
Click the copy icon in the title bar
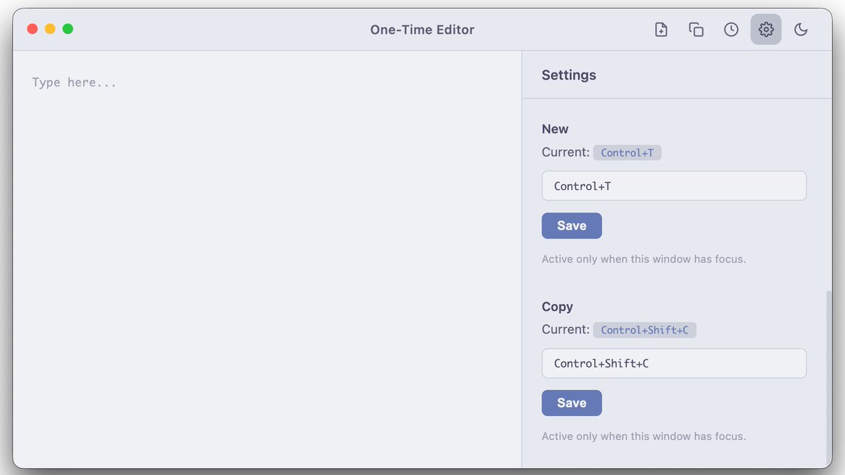tap(696, 30)
